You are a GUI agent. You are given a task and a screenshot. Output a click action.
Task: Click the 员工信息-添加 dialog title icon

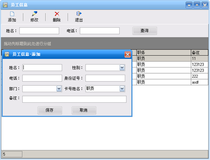[7, 54]
